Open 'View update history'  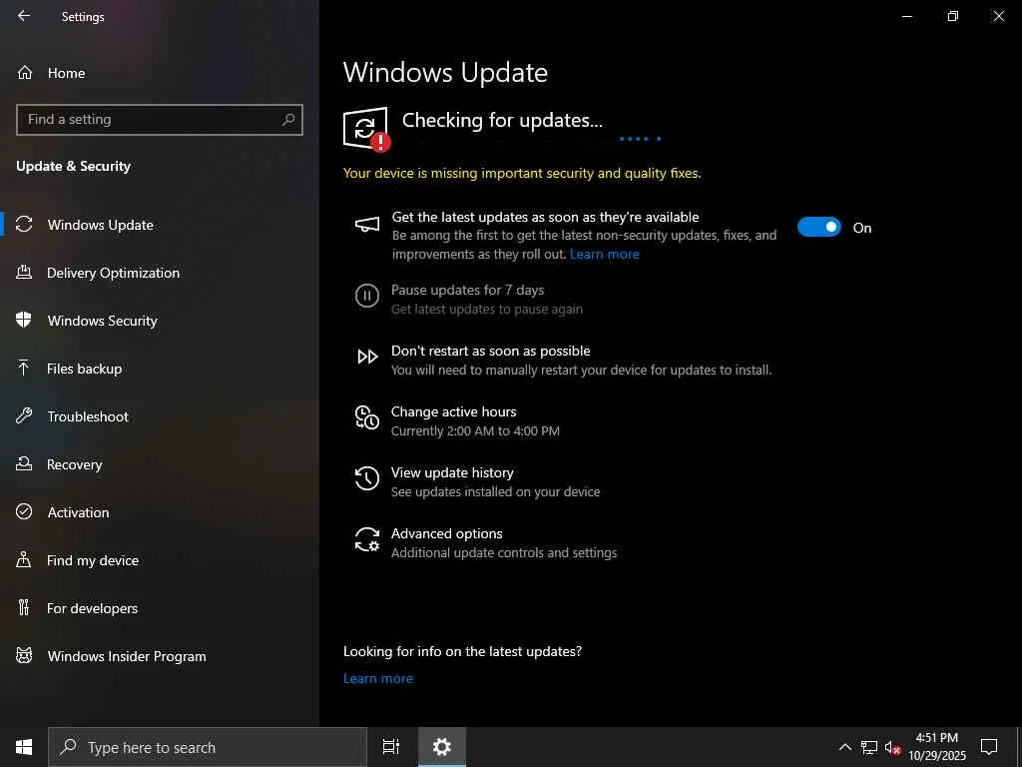(x=452, y=472)
